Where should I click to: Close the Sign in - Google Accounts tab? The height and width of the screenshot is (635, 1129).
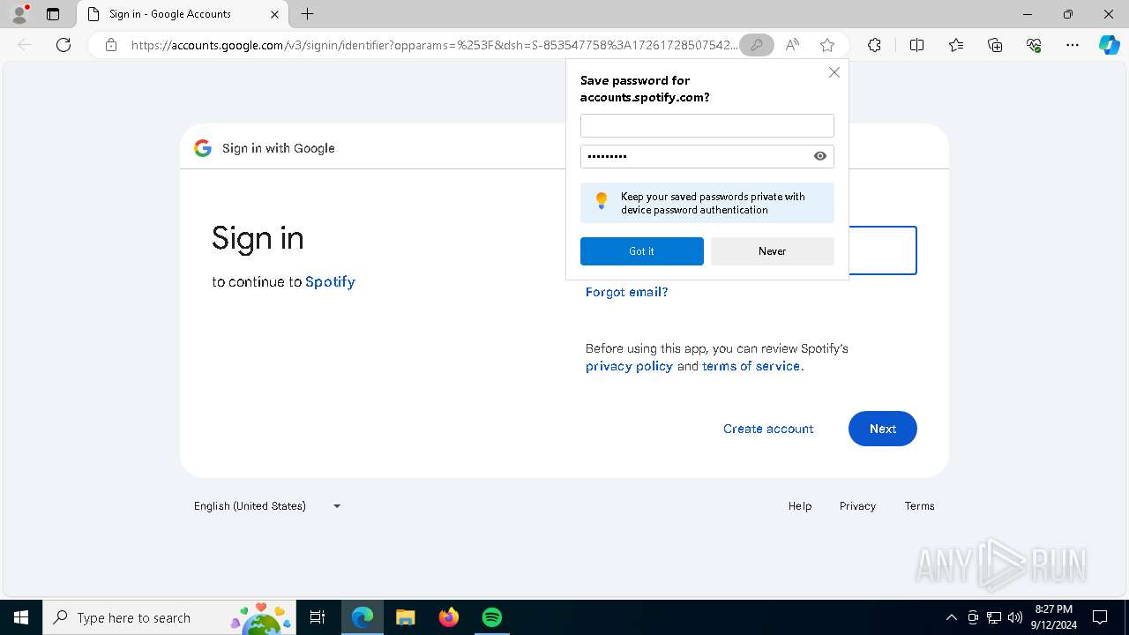(274, 14)
